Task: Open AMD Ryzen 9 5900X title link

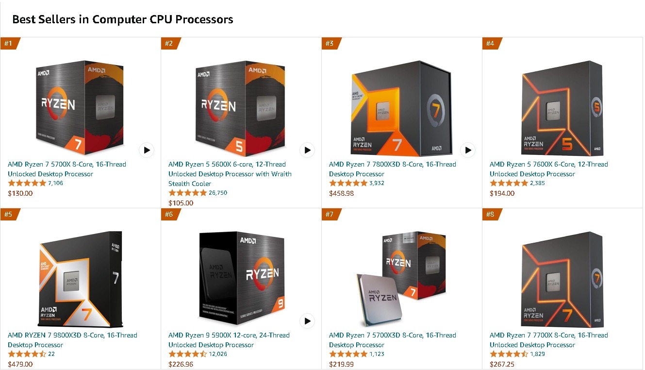Action: 229,340
